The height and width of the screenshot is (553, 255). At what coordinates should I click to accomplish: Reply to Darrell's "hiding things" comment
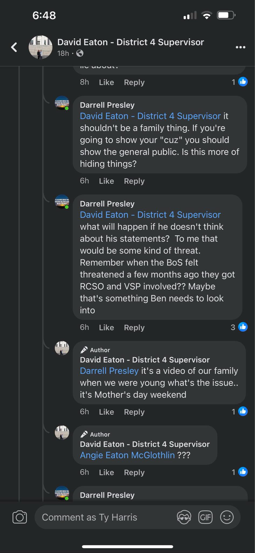(x=134, y=181)
